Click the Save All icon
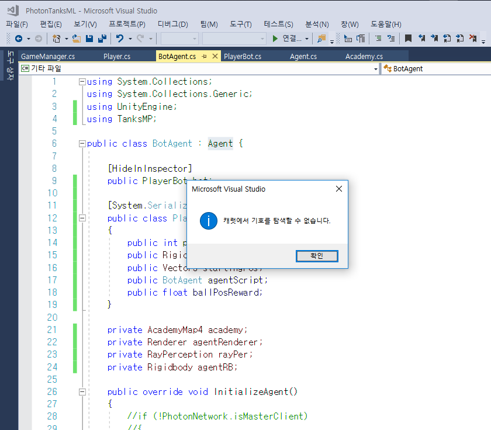The height and width of the screenshot is (430, 491). [x=103, y=39]
